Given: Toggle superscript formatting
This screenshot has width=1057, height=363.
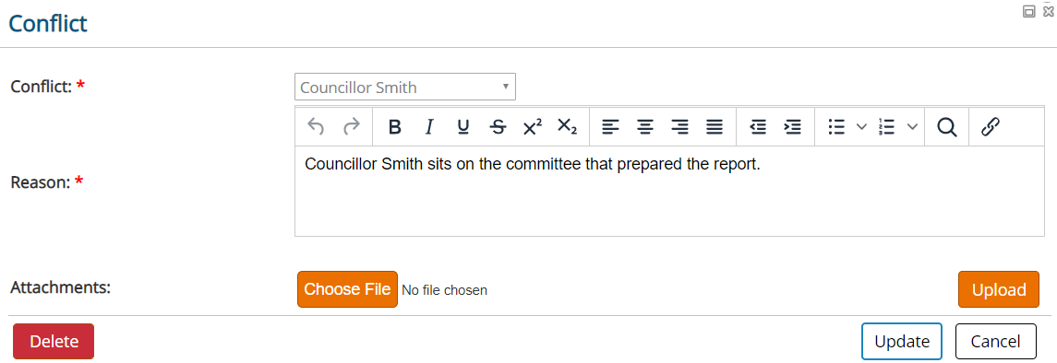Looking at the screenshot, I should [533, 126].
